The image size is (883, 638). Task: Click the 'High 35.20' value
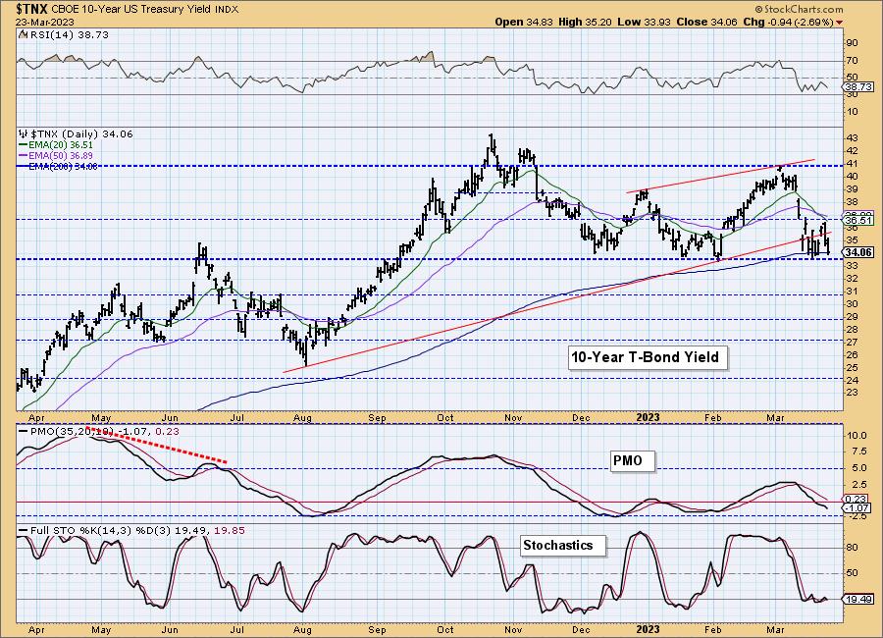click(585, 22)
